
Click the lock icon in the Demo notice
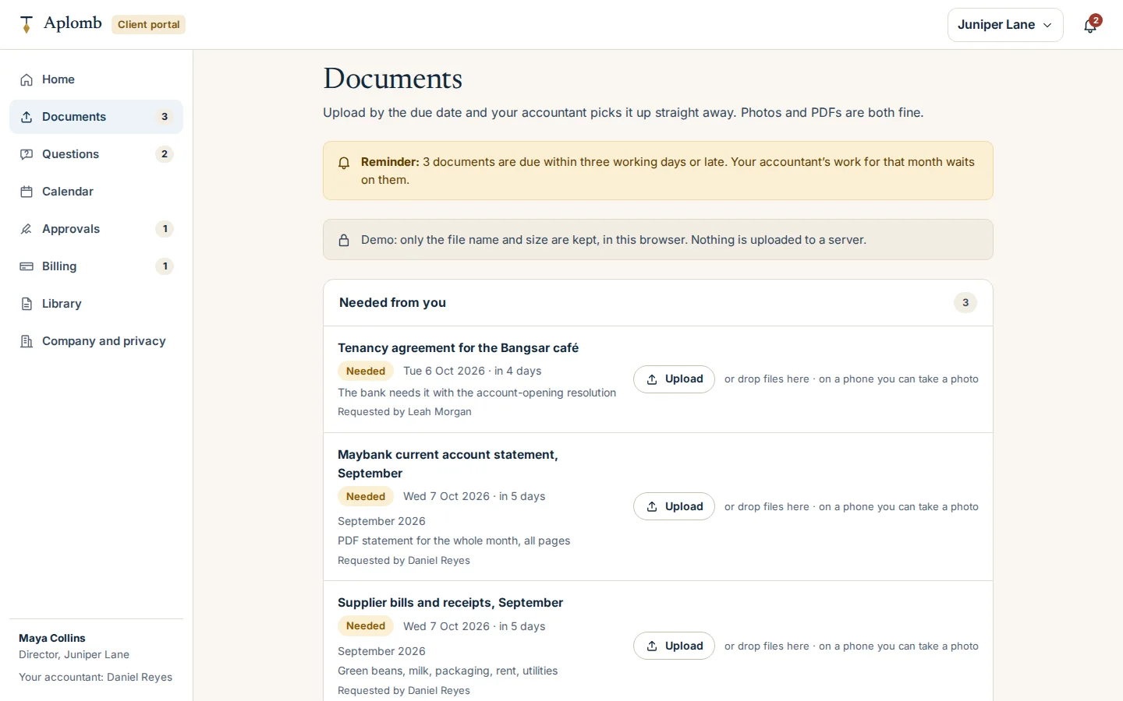(344, 240)
